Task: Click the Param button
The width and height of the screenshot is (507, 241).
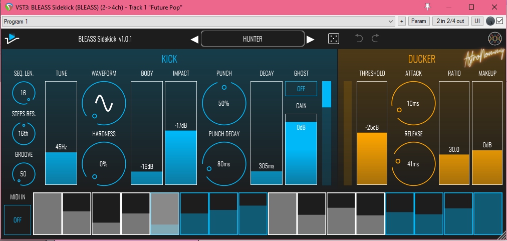Action: coord(419,21)
